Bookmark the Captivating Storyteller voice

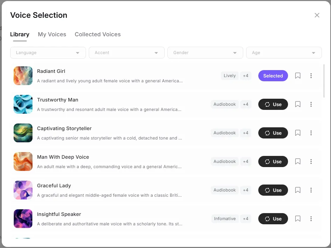coord(297,133)
